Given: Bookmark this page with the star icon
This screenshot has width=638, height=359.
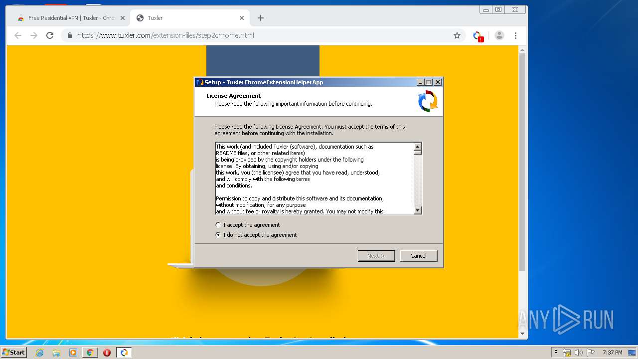Looking at the screenshot, I should [457, 35].
